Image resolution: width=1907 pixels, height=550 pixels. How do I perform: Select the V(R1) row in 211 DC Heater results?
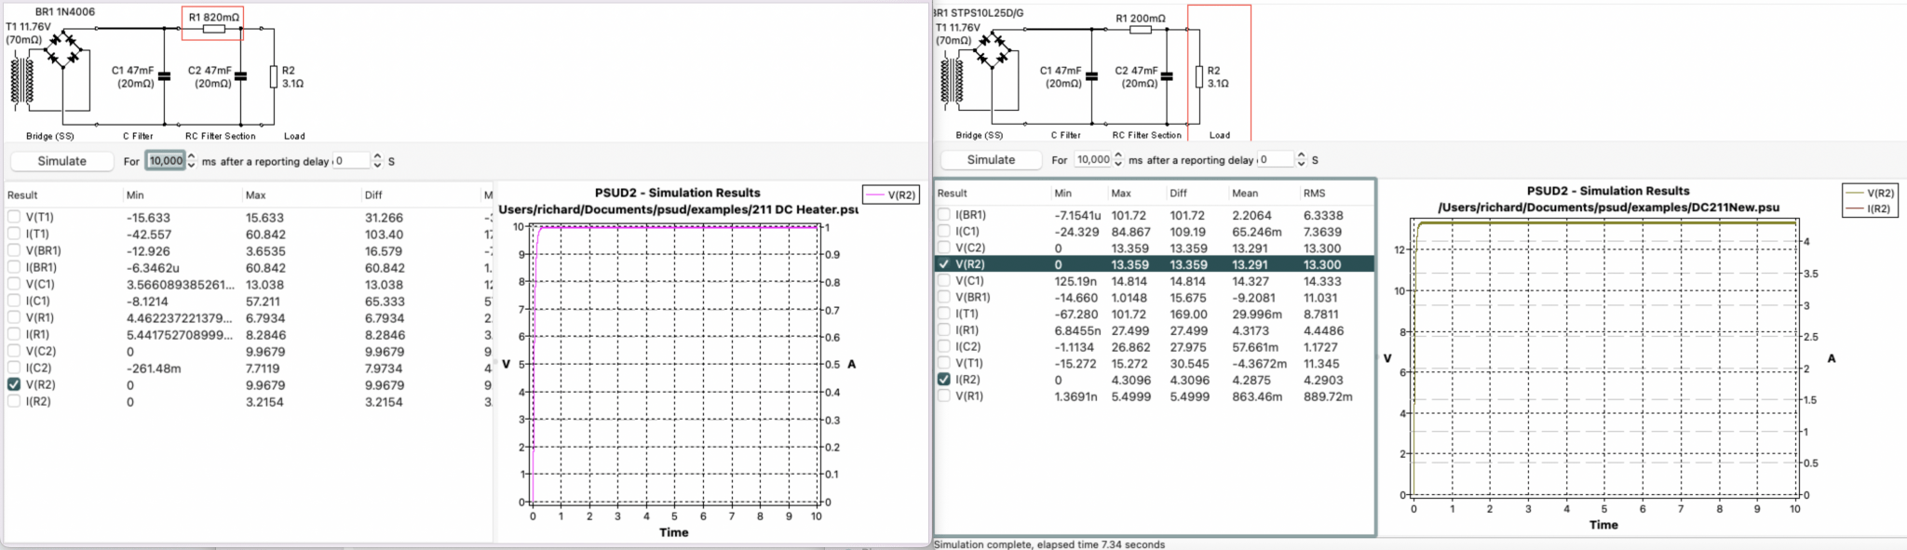pyautogui.click(x=248, y=317)
